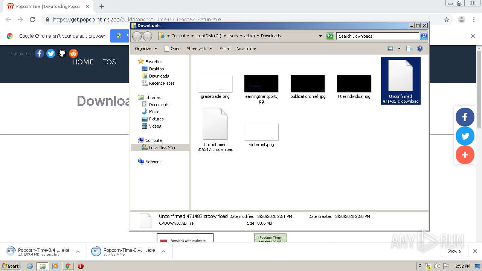Create a New folder
Image resolution: width=482 pixels, height=271 pixels.
(246, 49)
